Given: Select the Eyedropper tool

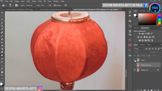Looking at the screenshot, I should [x=2, y=29].
